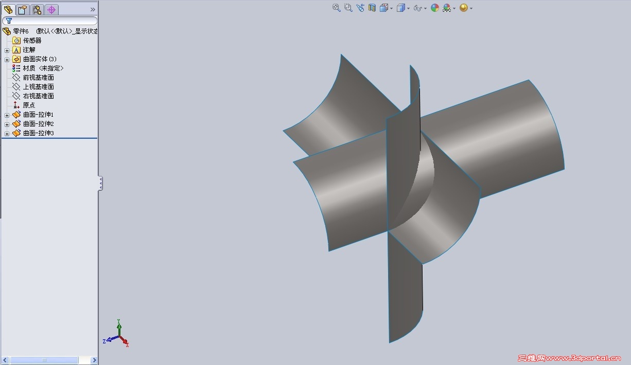The width and height of the screenshot is (631, 365).
Task: Select the 传感器 sensors folder
Action: click(32, 41)
